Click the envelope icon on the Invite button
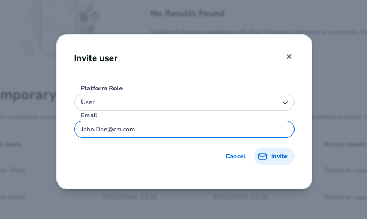This screenshot has height=219, width=367. pyautogui.click(x=262, y=156)
